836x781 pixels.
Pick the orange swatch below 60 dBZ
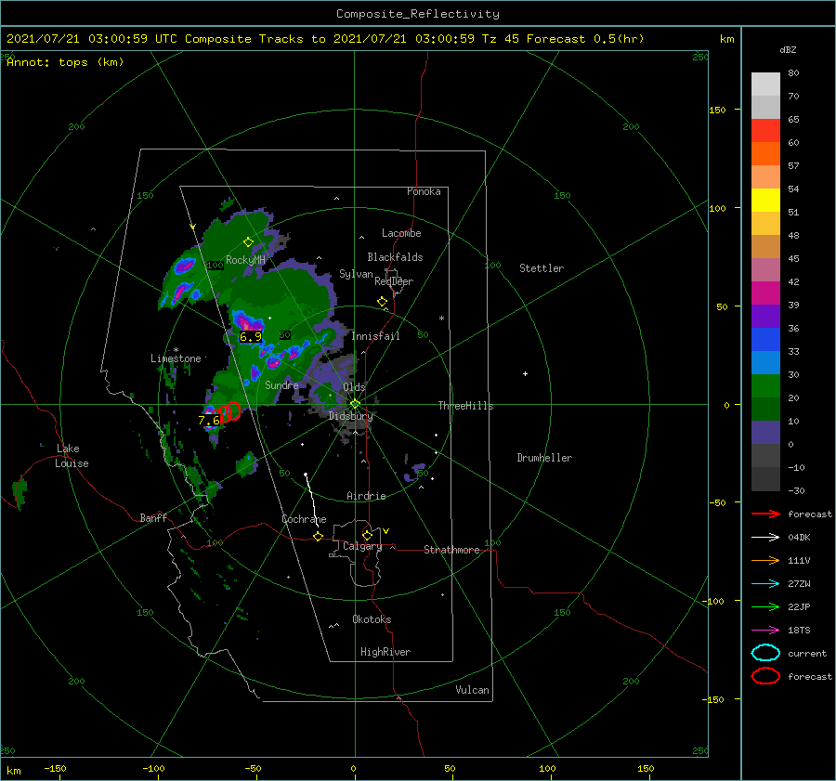coord(765,154)
